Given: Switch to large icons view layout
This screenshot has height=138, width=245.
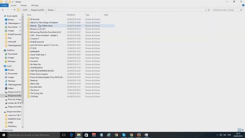Looking at the screenshot, I should pos(243,130).
